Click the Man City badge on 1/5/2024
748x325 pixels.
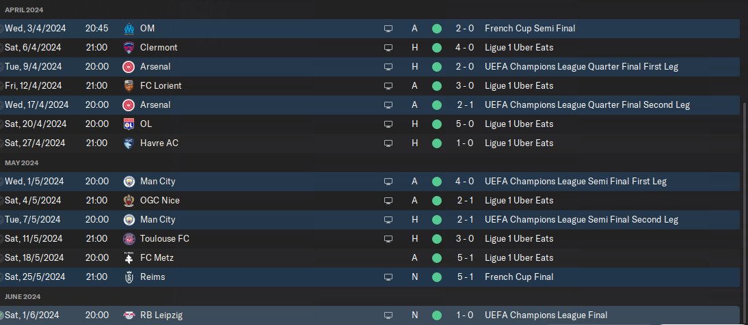pos(129,182)
